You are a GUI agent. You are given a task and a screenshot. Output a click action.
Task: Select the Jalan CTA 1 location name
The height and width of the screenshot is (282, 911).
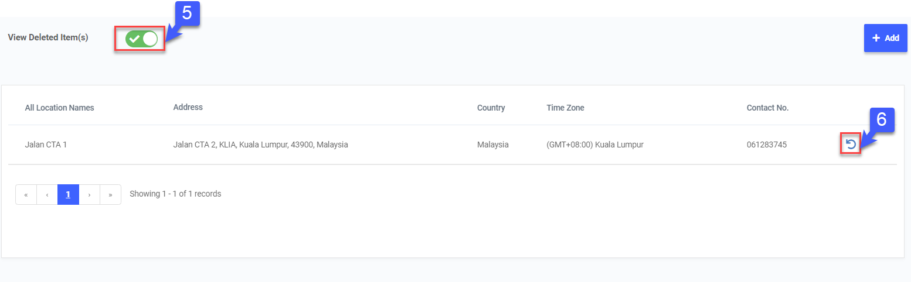tap(46, 145)
